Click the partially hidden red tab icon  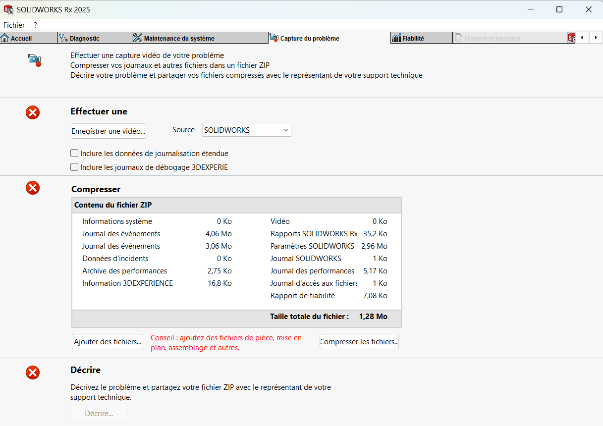tap(571, 38)
